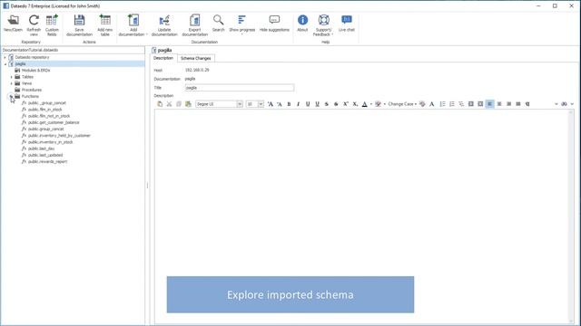The width and height of the screenshot is (581, 326).
Task: Click in the Title input field
Action: point(240,88)
